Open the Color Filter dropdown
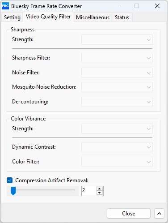This screenshot has height=223, width=168. [117, 162]
